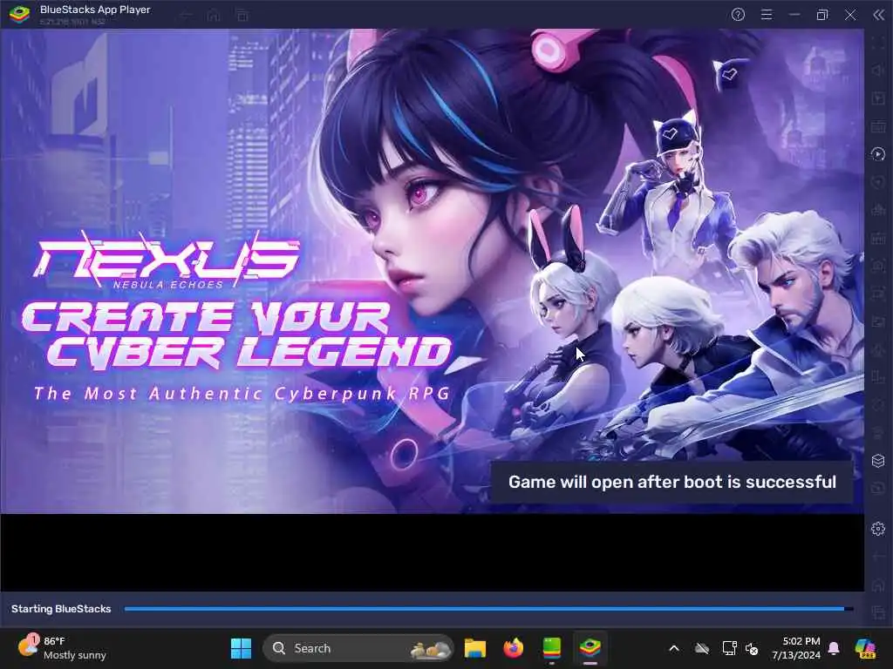
Task: Collapse the sidebar with double-chevron icon
Action: pos(879,15)
